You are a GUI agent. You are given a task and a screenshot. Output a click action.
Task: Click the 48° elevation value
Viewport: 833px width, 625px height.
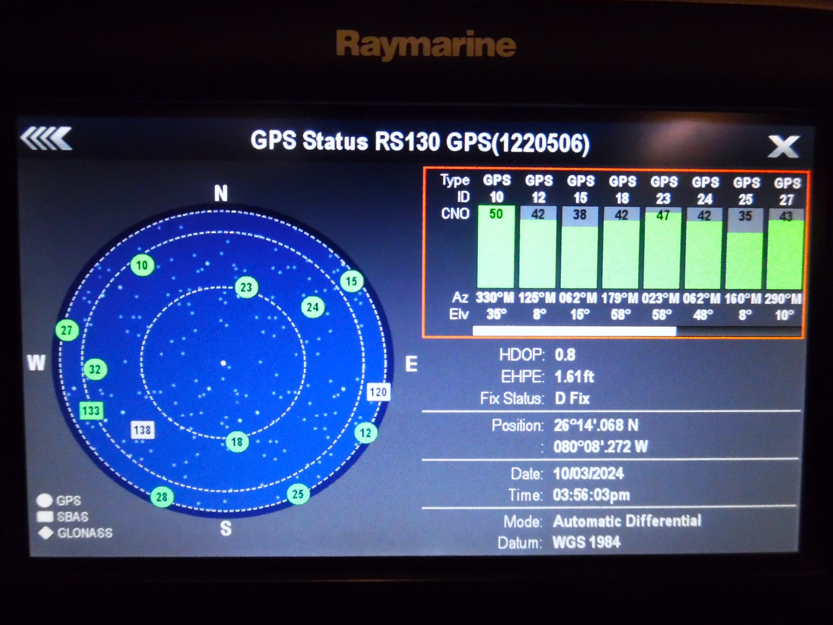[x=703, y=315]
